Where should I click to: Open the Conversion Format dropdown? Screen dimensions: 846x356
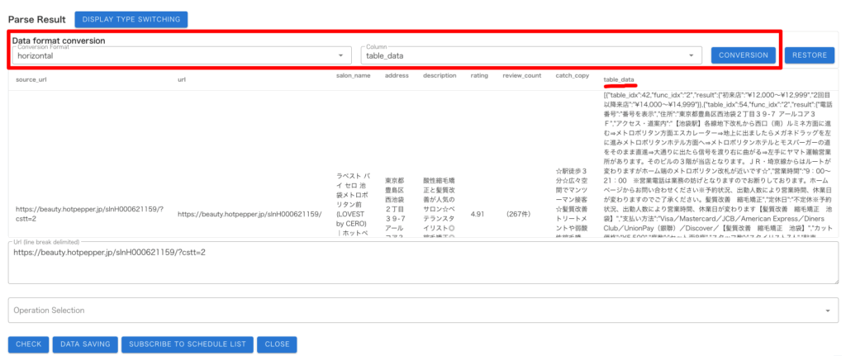tap(182, 55)
